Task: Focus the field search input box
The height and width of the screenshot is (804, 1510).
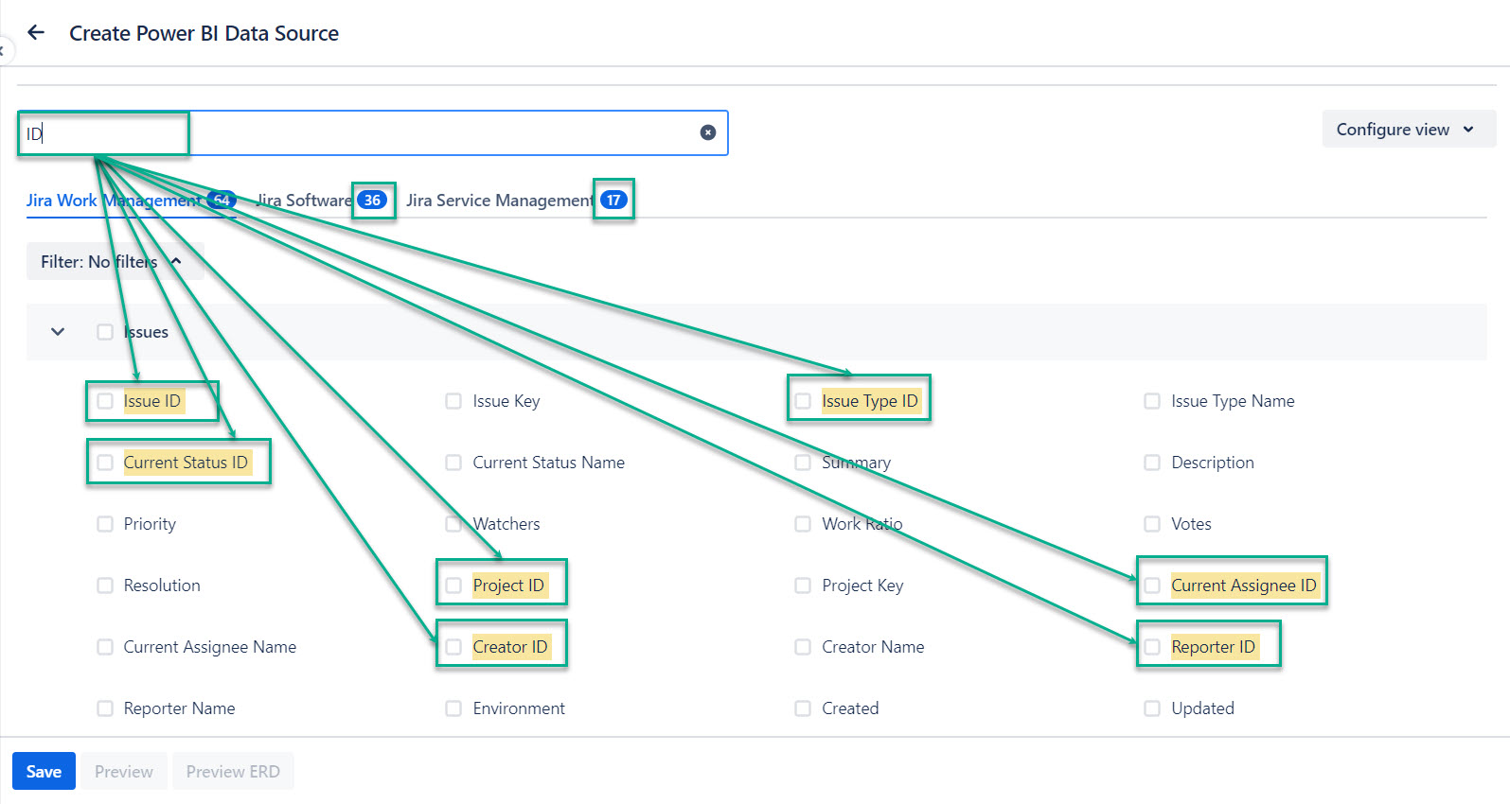Action: [x=426, y=133]
